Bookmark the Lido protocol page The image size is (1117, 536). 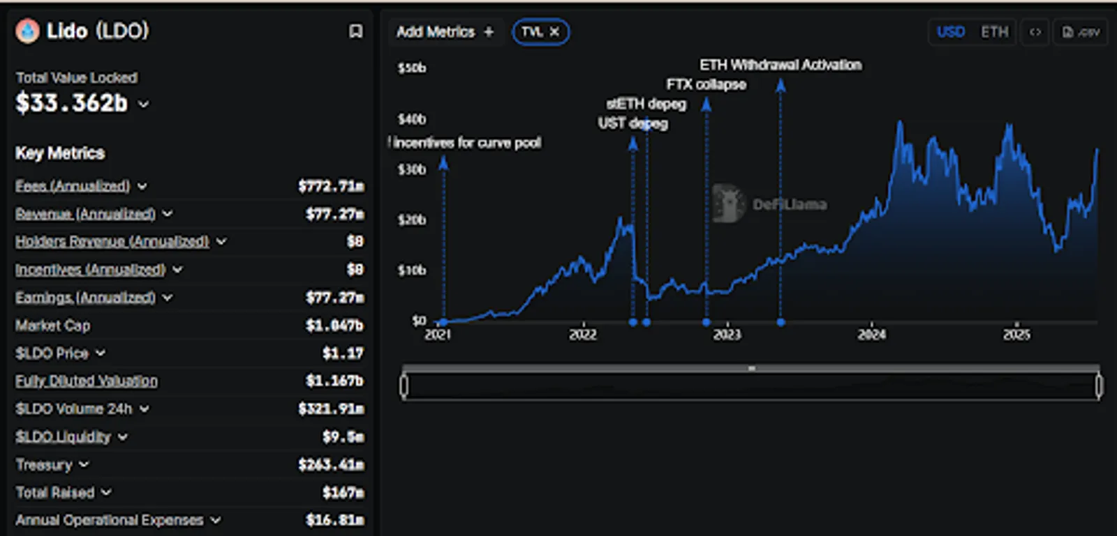(x=355, y=31)
